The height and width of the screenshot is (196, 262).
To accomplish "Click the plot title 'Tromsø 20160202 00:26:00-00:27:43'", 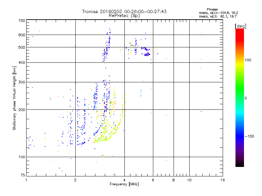I will pos(124,11).
